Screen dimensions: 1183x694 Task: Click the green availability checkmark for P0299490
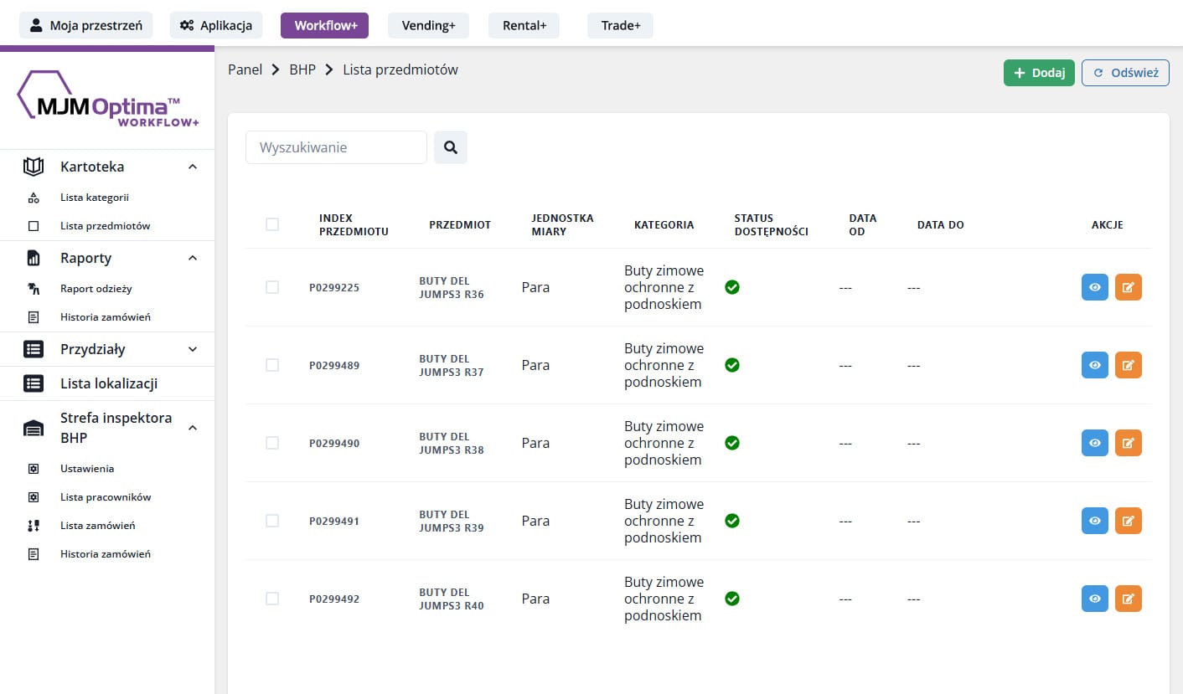click(731, 443)
